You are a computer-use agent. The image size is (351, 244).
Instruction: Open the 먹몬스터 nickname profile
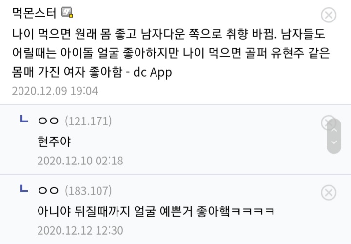tap(34, 13)
